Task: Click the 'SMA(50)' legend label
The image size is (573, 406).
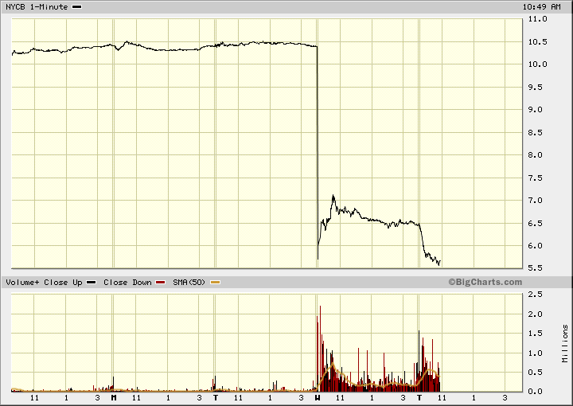Action: (x=189, y=282)
